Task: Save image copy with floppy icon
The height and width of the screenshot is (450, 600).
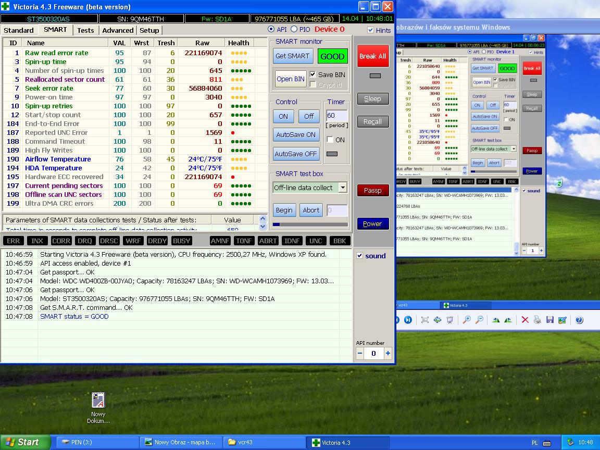Action: [x=550, y=320]
